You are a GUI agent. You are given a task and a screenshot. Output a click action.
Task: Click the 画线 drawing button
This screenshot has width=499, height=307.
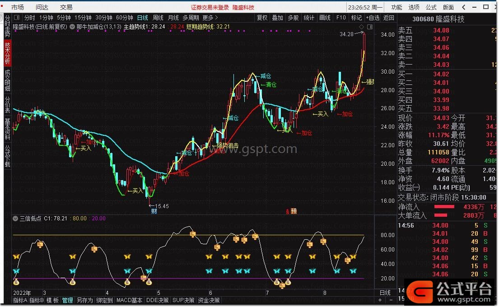point(325,18)
